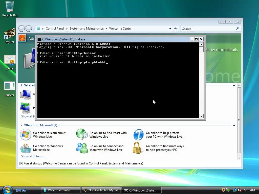This screenshot has height=194, width=259.
Task: Click the refresh button beside address bar
Action: (x=176, y=29)
